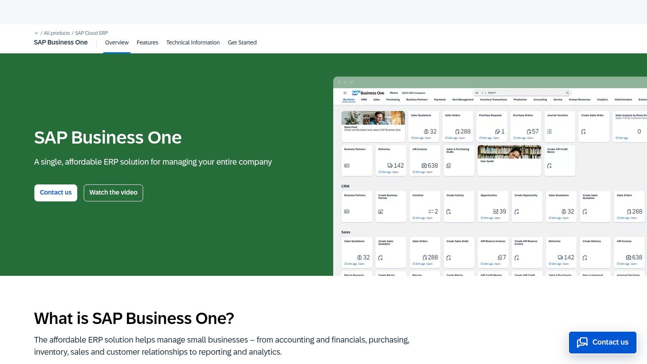Click the Create Delivery tile in the Sales section

[595, 253]
